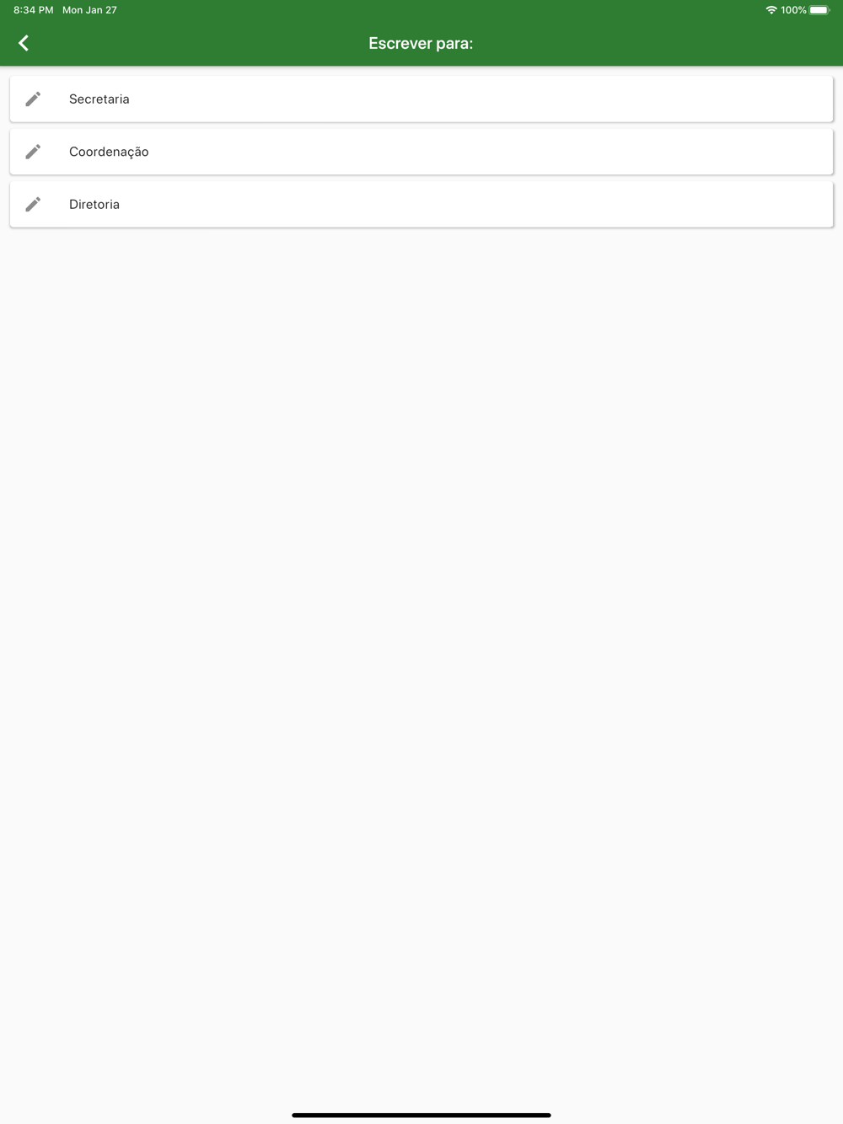Select the Diretoria label text
This screenshot has height=1124, width=843.
pos(94,204)
